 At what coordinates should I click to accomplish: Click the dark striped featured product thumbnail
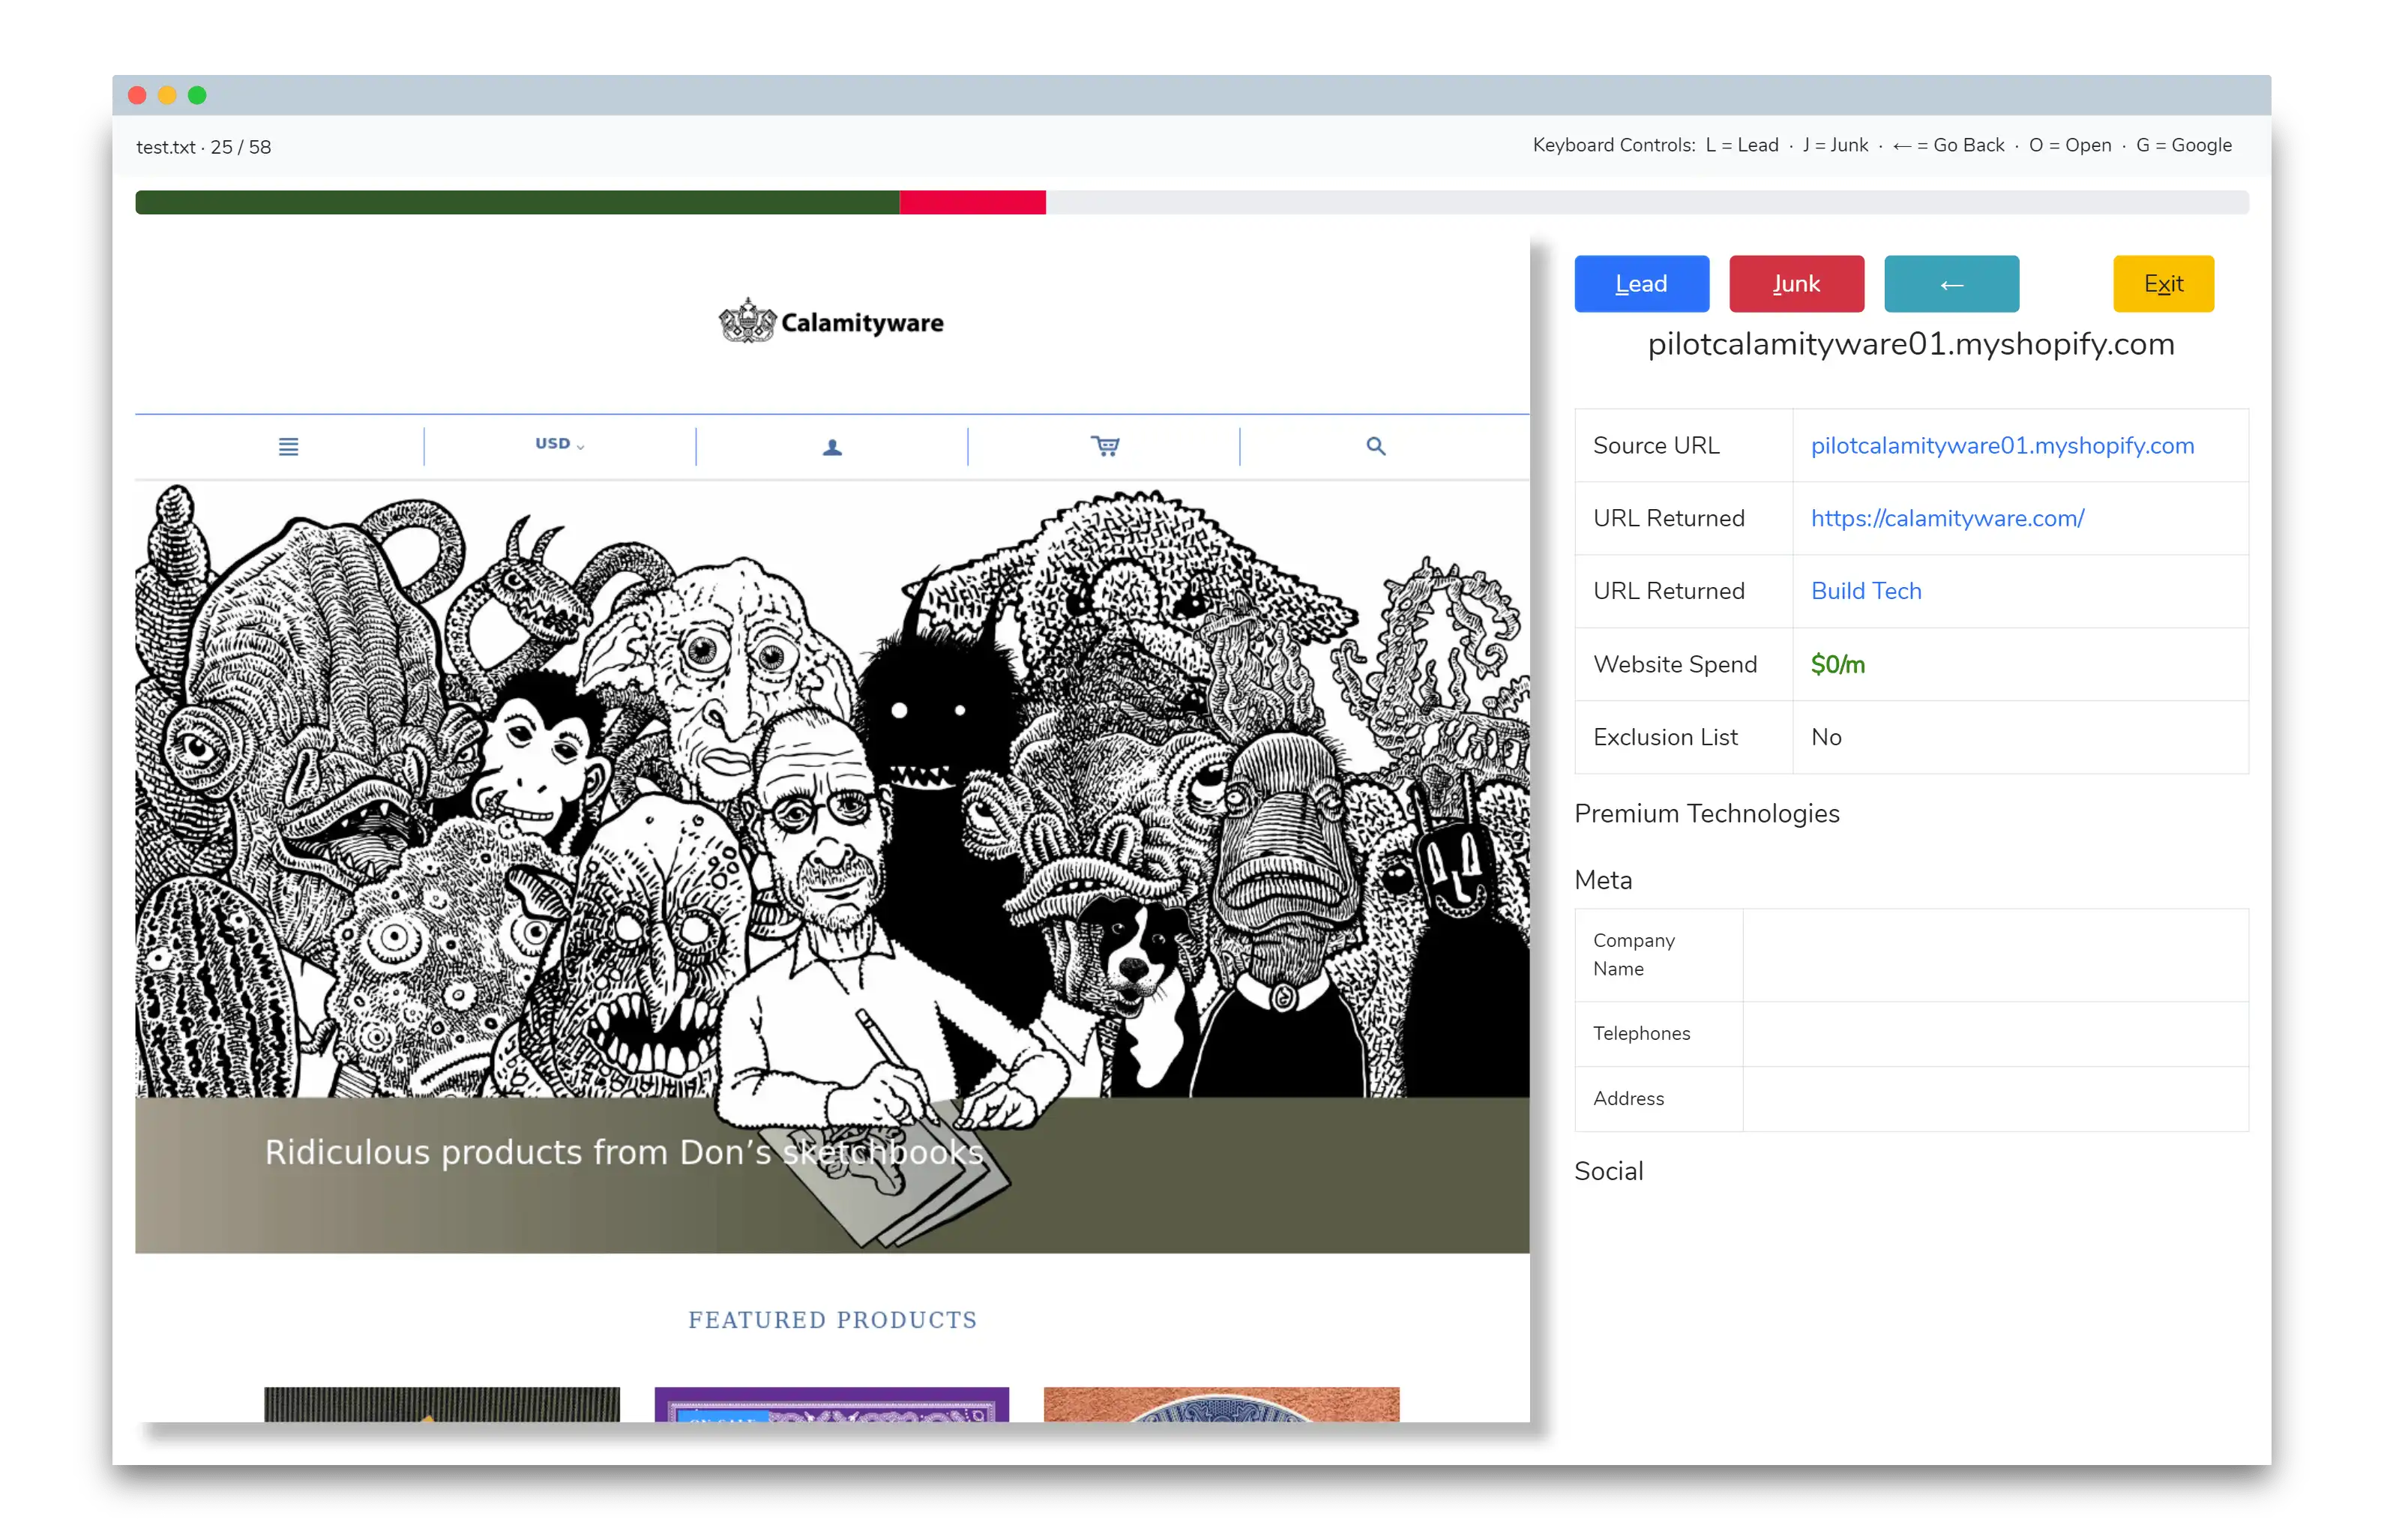[442, 1404]
